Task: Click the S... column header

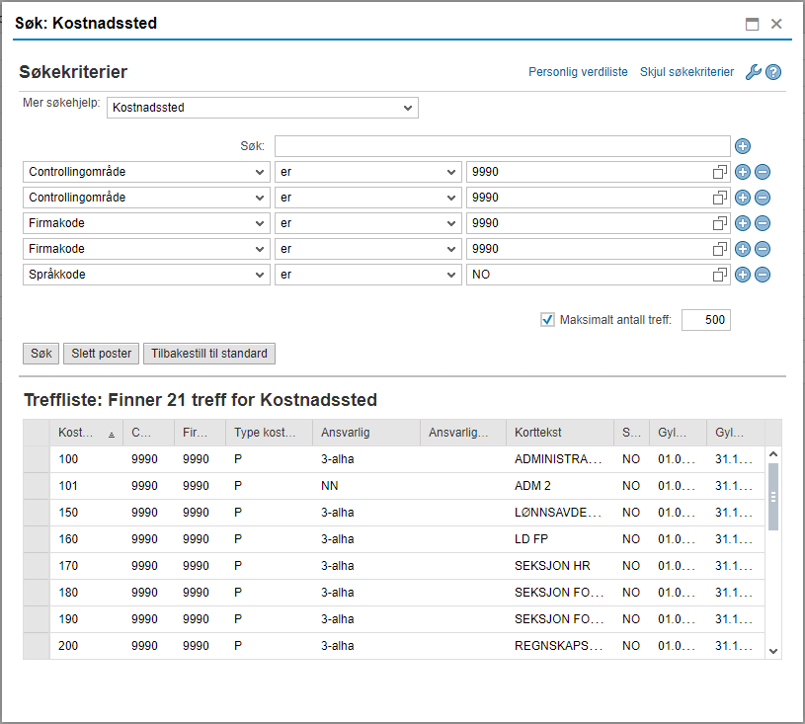Action: point(631,433)
